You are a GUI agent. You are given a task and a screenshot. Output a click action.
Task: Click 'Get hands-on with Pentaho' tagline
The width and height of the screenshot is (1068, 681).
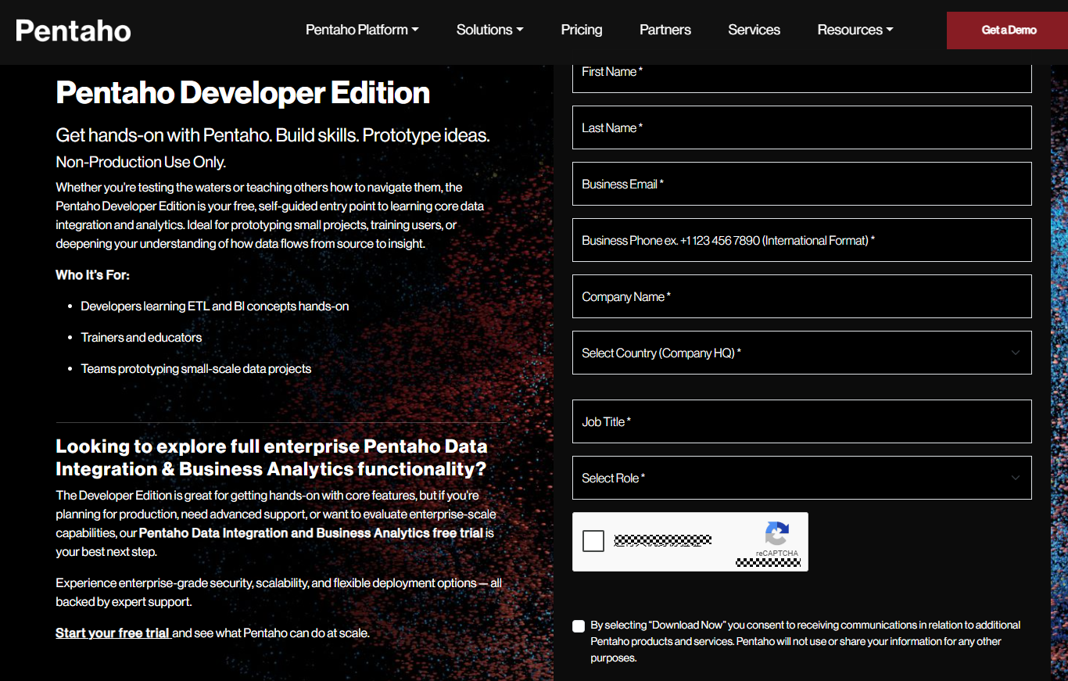tap(273, 135)
